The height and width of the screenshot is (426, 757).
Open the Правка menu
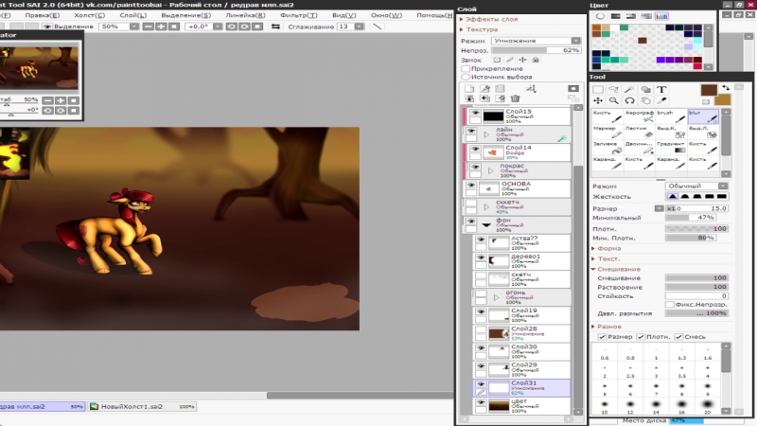(x=43, y=15)
